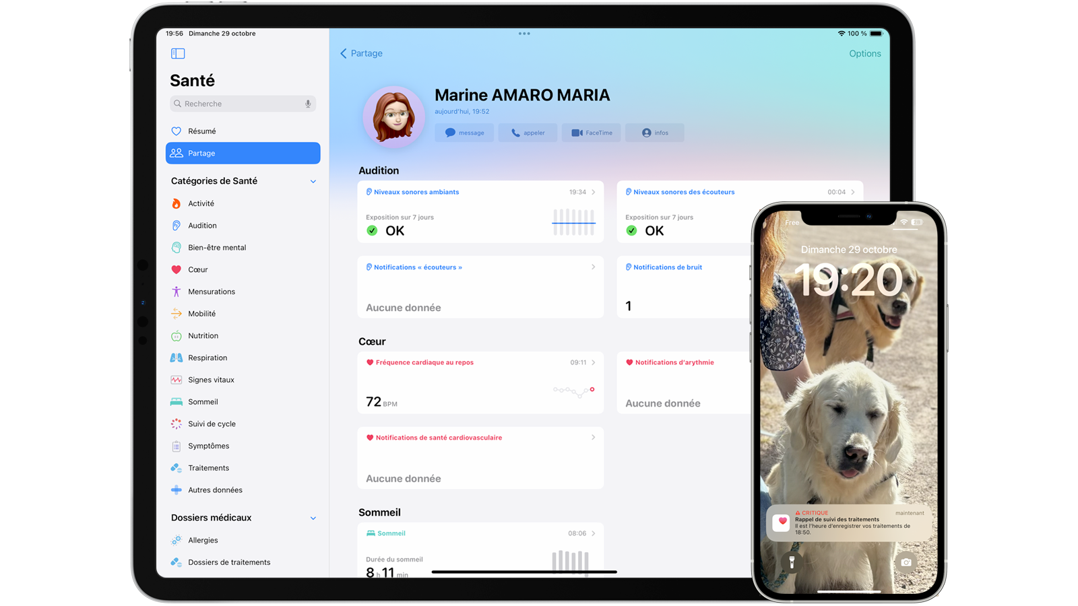Switch to the Résumé tab
The height and width of the screenshot is (606, 1078).
coord(202,131)
